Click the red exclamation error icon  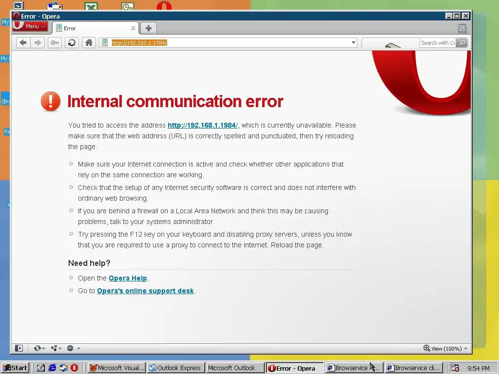tap(51, 101)
